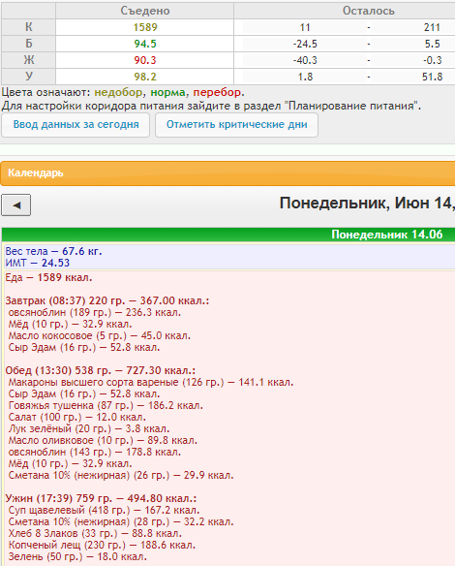Click remaining value -40.3
The image size is (455, 566).
pos(305,60)
